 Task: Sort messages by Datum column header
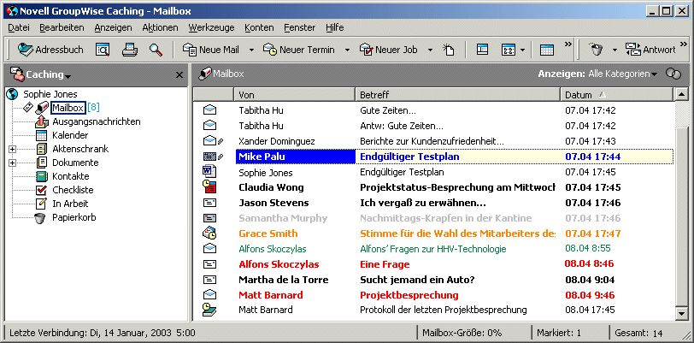[x=617, y=95]
